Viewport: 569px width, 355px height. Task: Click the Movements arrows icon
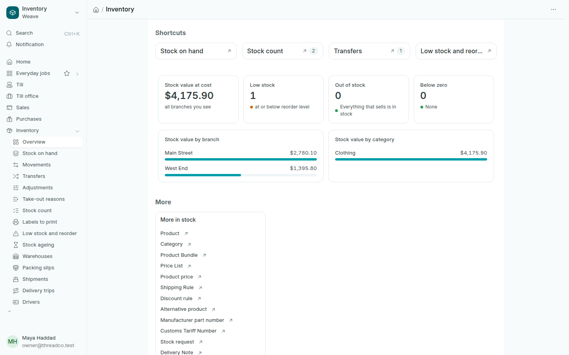[16, 165]
